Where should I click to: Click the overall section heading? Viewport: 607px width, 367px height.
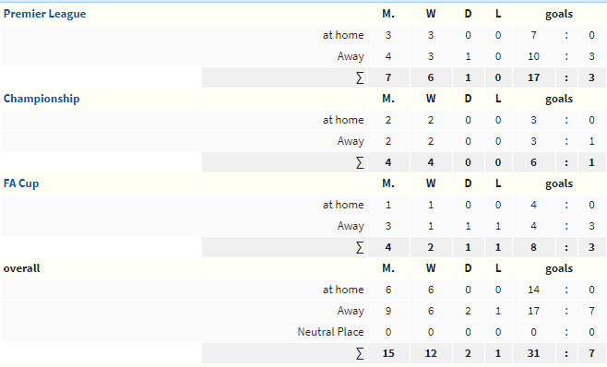click(x=22, y=268)
